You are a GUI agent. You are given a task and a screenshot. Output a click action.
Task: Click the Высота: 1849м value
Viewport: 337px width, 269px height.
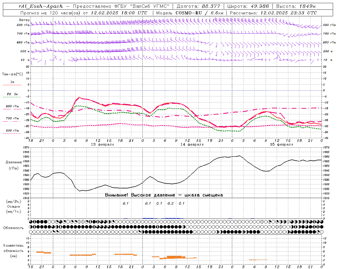click(296, 7)
